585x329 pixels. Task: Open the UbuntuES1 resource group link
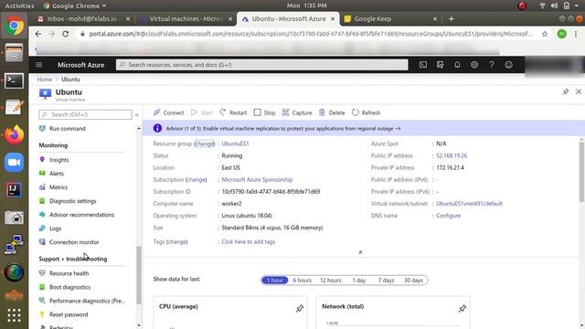(x=235, y=143)
